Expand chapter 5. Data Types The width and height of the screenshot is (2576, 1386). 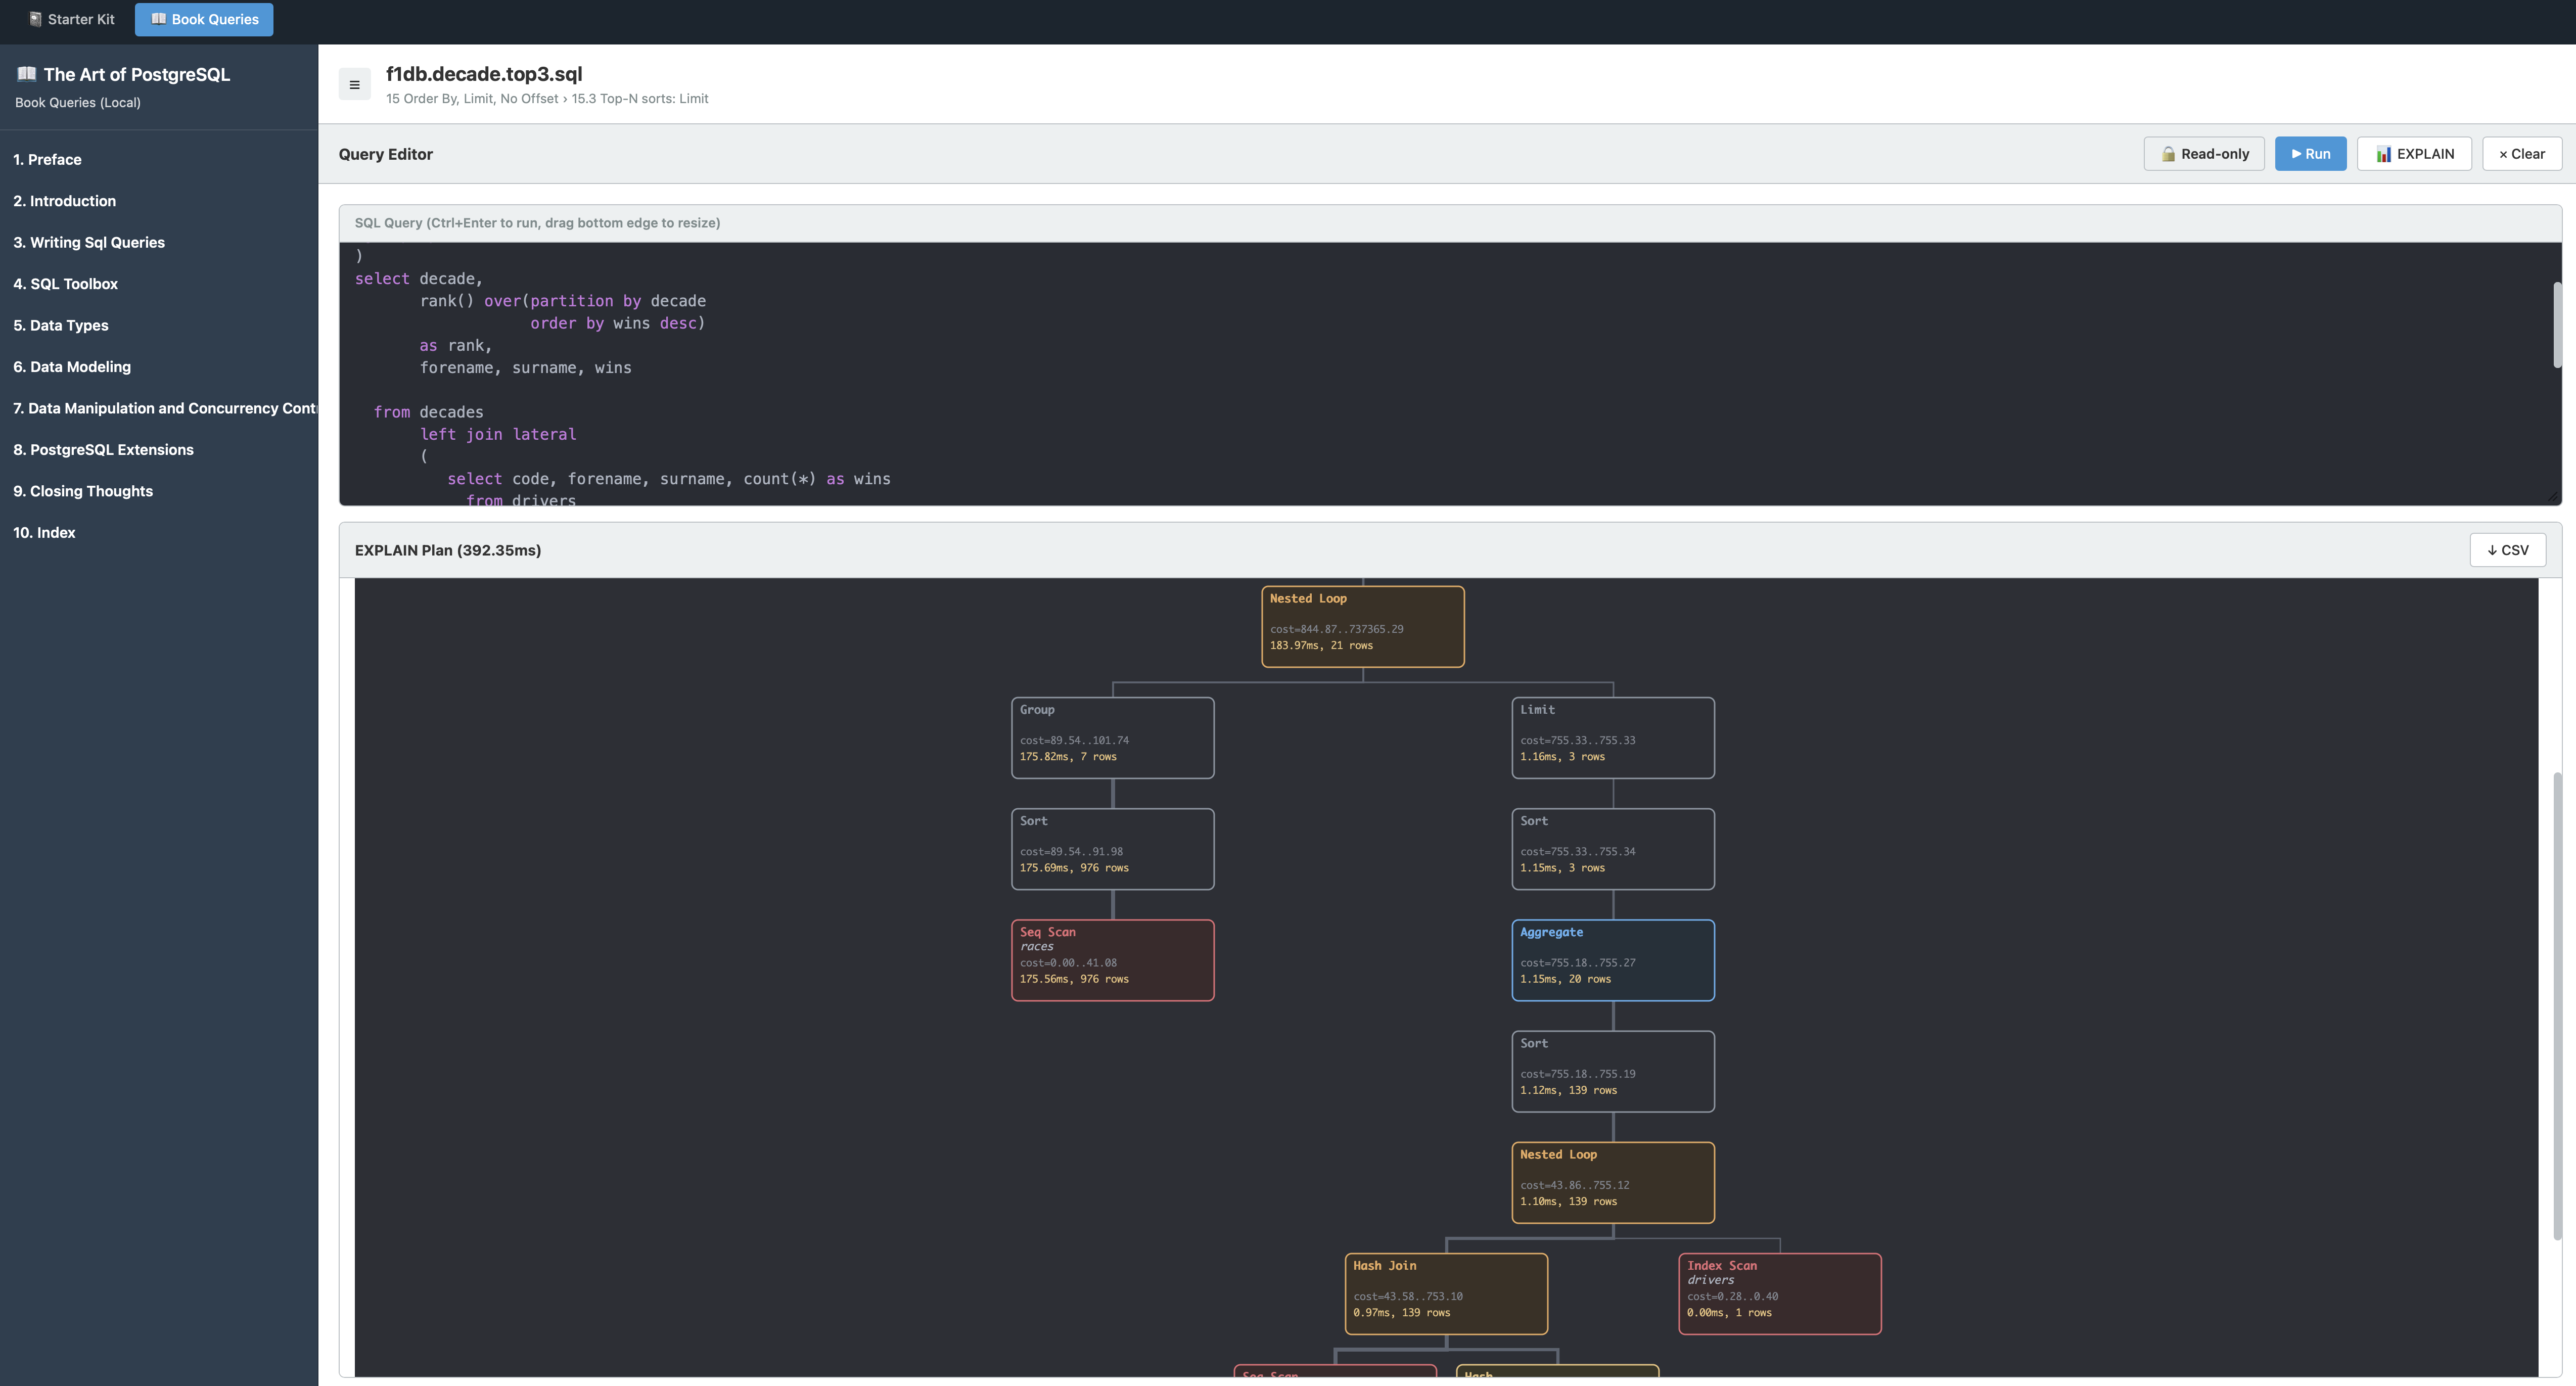[x=159, y=325]
